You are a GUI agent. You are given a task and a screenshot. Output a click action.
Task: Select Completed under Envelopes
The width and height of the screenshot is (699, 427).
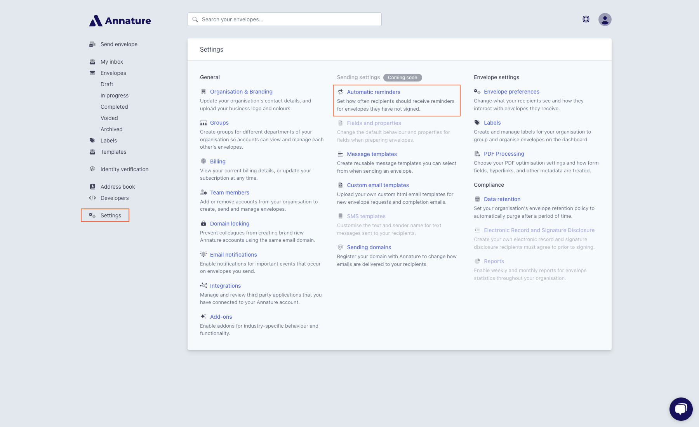(114, 106)
